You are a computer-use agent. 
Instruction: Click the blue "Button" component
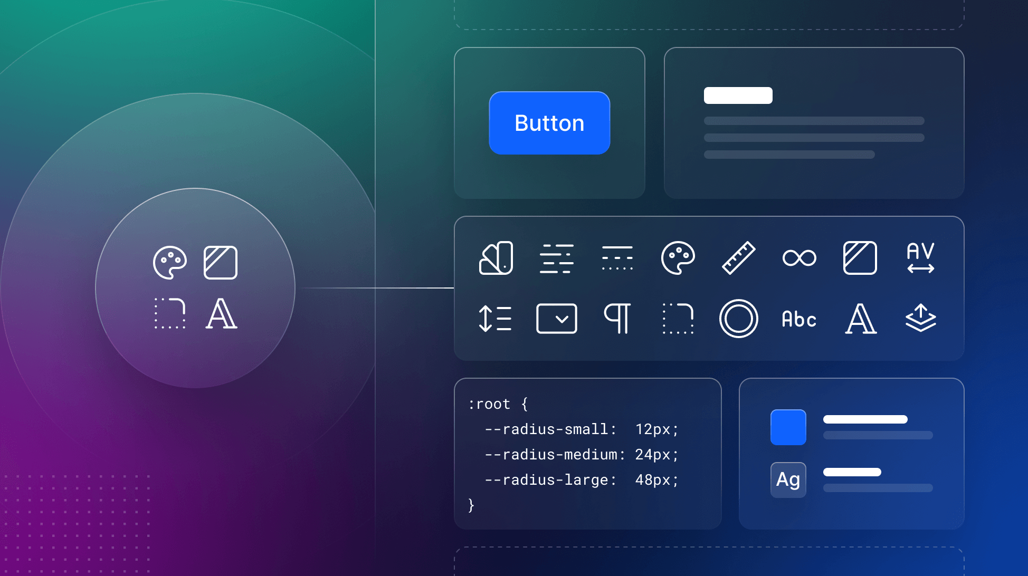click(549, 123)
